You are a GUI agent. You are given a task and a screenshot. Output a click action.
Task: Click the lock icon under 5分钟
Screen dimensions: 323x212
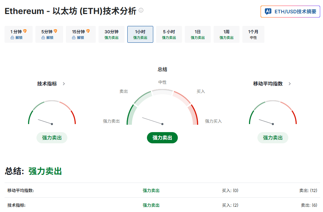[x=43, y=37]
